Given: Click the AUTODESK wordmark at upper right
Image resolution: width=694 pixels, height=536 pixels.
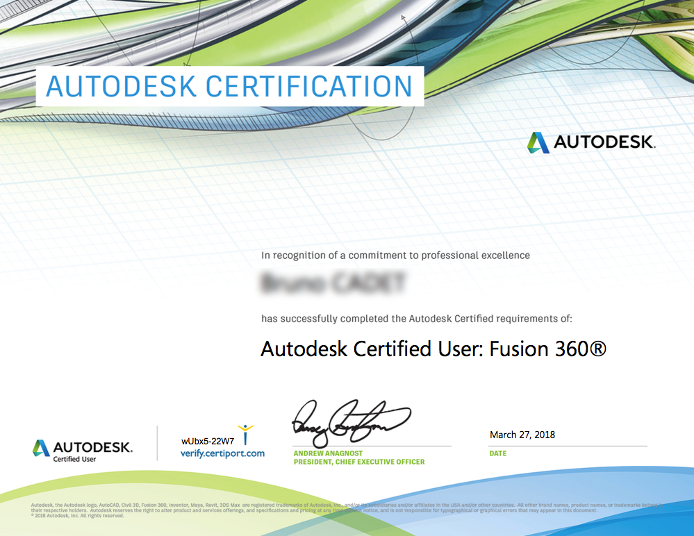Looking at the screenshot, I should point(604,142).
